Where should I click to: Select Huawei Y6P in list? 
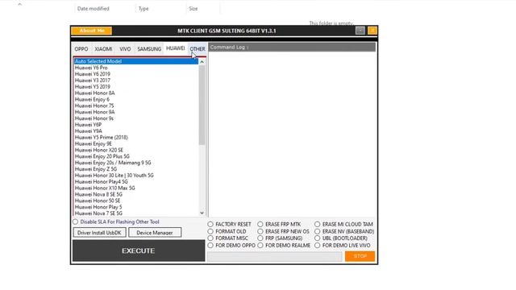coord(136,125)
